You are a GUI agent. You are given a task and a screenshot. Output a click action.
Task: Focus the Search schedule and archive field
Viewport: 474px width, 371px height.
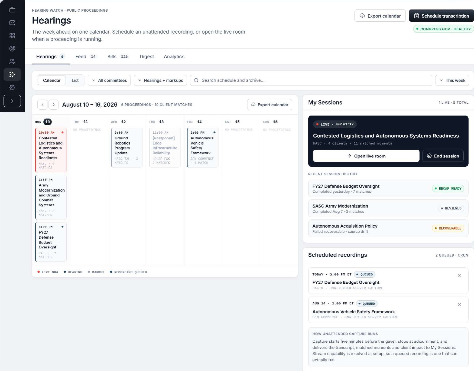[x=311, y=80]
